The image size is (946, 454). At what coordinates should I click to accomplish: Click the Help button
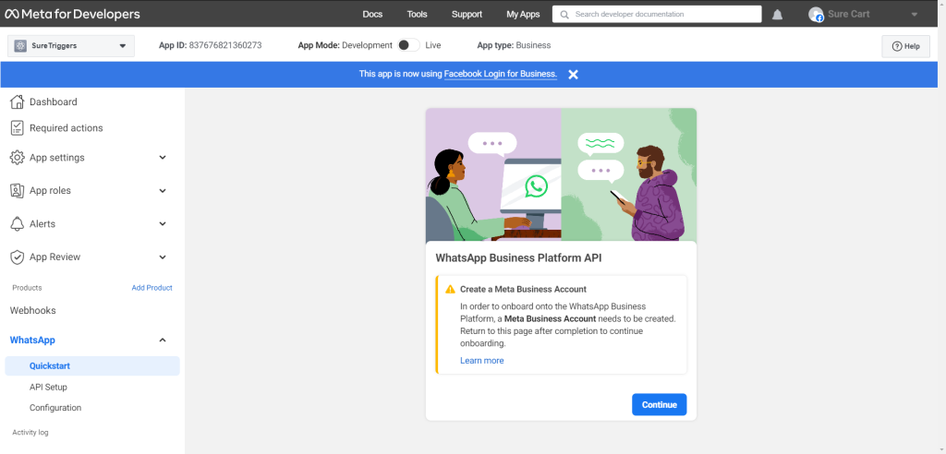[905, 46]
